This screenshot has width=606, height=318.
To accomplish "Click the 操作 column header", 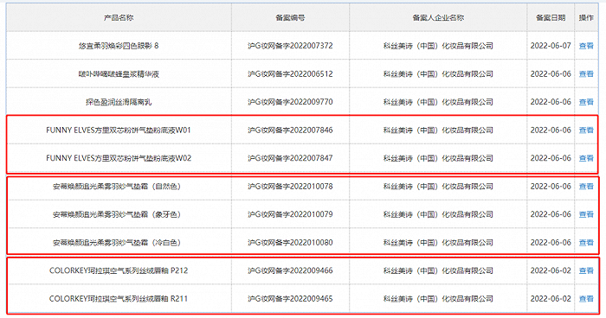I will (586, 18).
